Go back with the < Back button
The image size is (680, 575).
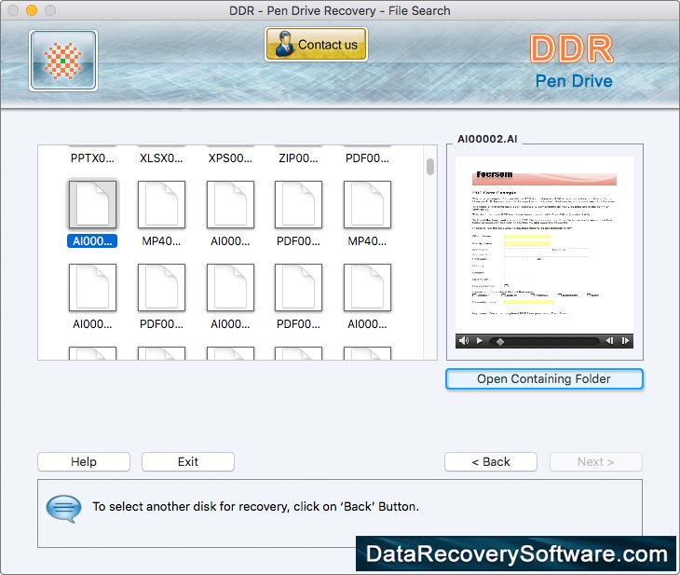pos(491,461)
